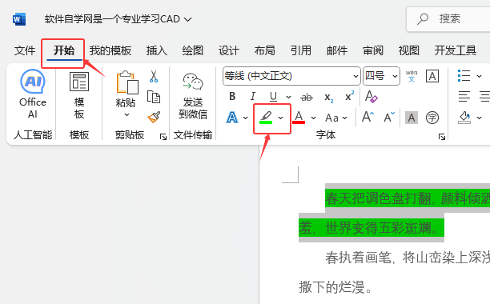Toggle italic formatting
Image resolution: width=490 pixels, height=304 pixels.
pyautogui.click(x=253, y=97)
